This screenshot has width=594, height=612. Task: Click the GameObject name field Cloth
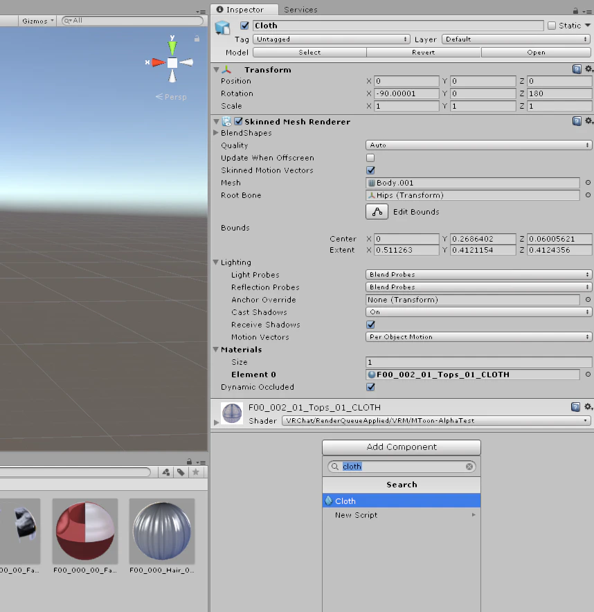[x=398, y=26]
